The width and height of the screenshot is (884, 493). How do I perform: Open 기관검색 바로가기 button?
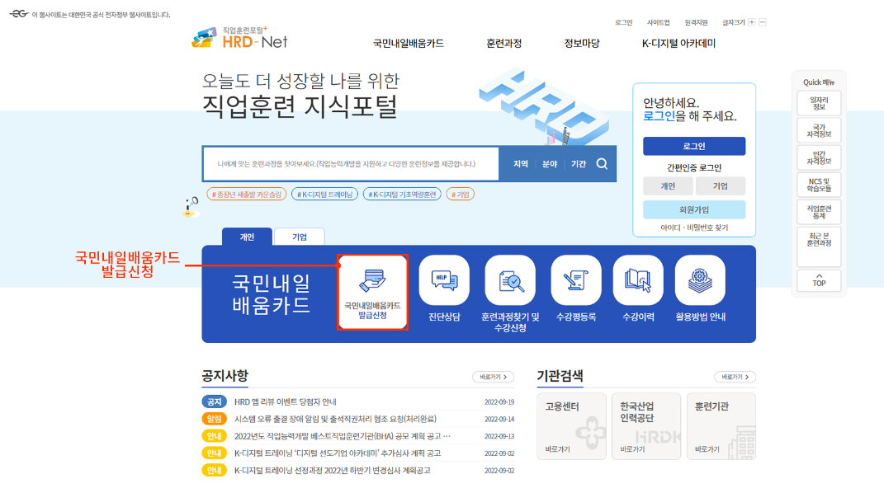point(735,377)
